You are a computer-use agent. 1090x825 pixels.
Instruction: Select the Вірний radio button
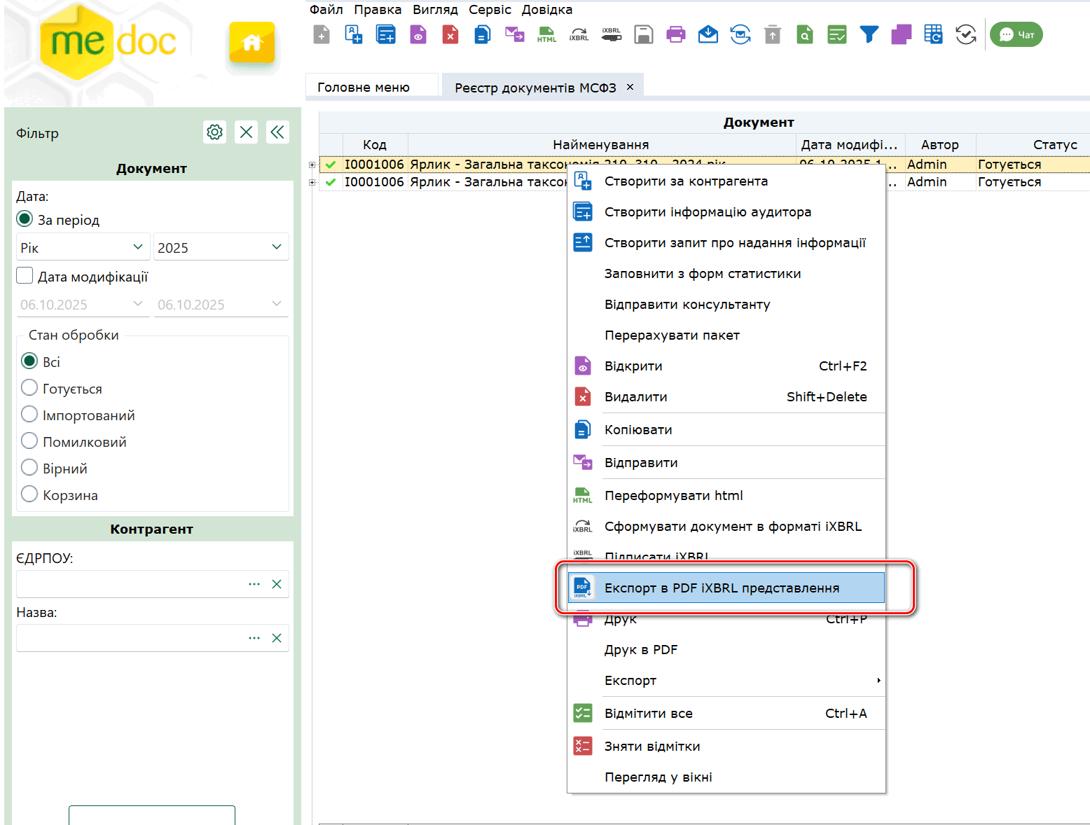pos(29,468)
